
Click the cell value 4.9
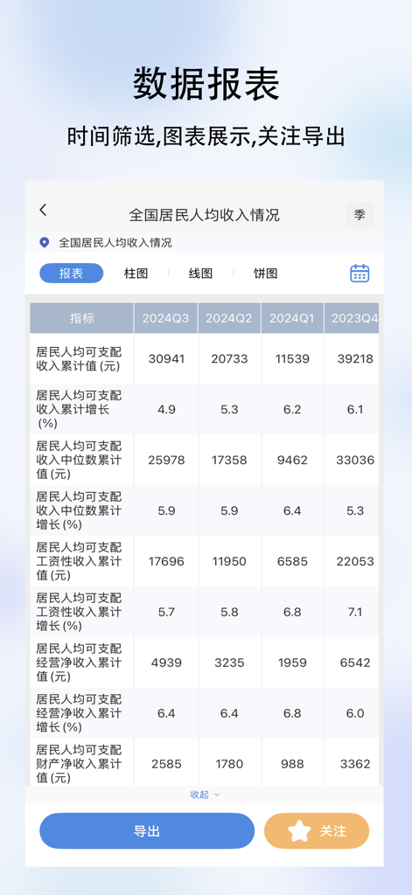[166, 409]
